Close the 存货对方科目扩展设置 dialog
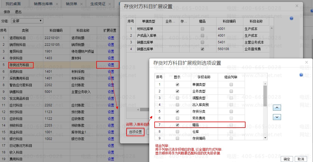Screen dimensions: 313x162 coord(297,6)
